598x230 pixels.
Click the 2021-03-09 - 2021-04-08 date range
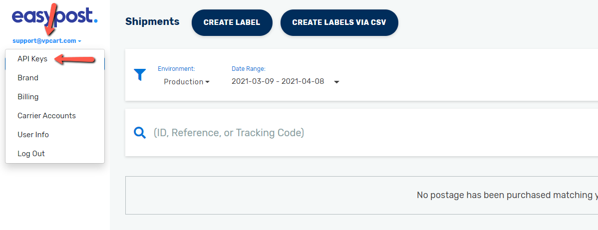(278, 82)
